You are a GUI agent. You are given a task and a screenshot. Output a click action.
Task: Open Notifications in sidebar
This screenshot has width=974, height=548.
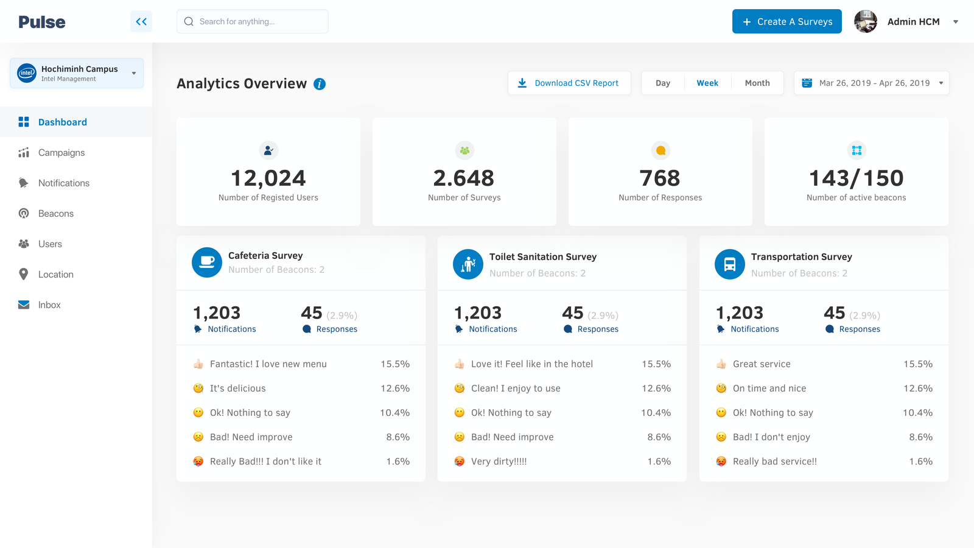[76, 183]
